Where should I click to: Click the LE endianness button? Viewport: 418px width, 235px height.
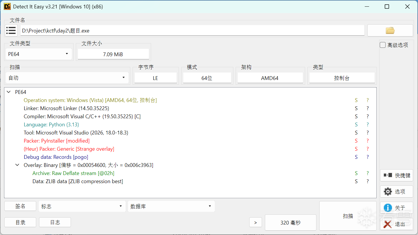155,78
